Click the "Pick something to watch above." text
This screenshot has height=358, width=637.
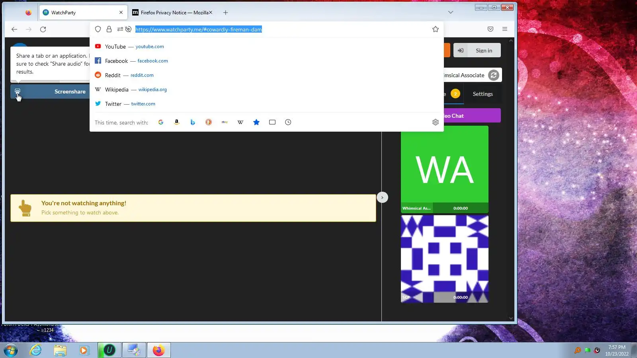pos(80,213)
